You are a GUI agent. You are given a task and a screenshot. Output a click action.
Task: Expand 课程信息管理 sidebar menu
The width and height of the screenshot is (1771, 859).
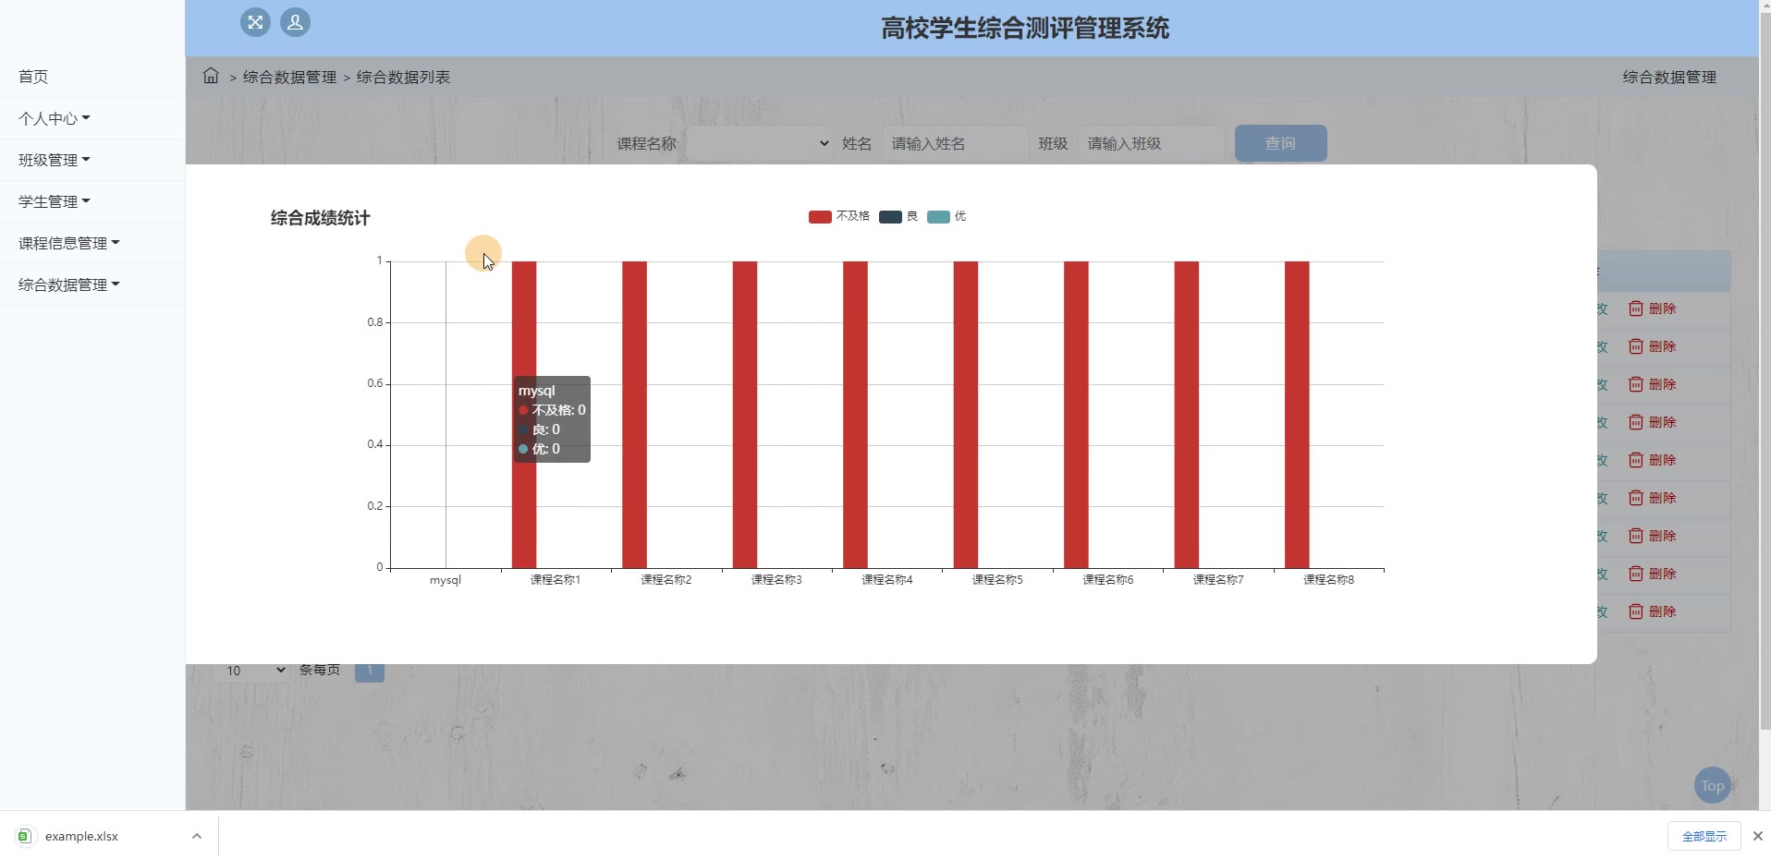68,243
